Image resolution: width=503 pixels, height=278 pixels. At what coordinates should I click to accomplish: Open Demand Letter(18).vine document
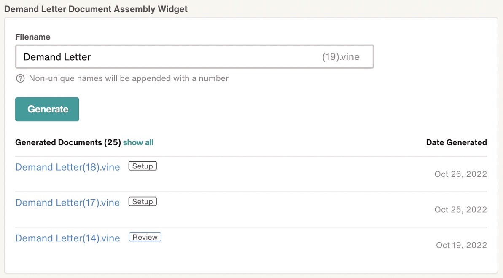[68, 167]
